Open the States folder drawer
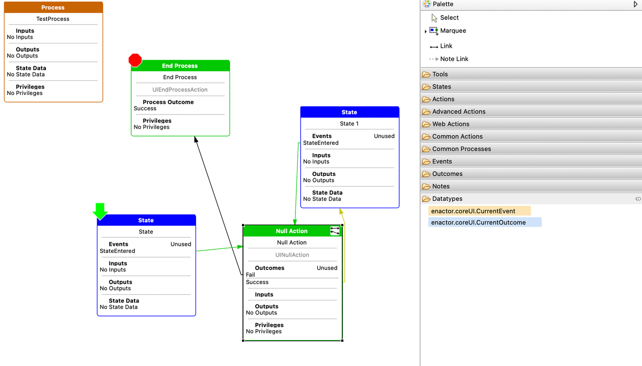642x366 pixels. click(x=531, y=87)
